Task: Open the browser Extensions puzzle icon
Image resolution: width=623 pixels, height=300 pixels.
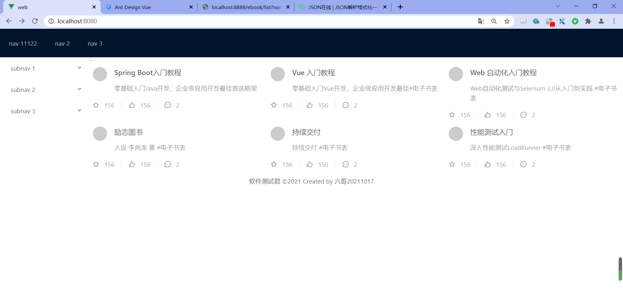Action: pos(588,21)
